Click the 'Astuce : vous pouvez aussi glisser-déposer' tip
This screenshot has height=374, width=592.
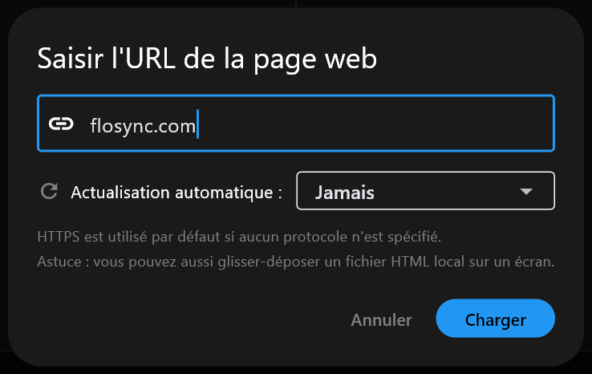[x=296, y=262]
